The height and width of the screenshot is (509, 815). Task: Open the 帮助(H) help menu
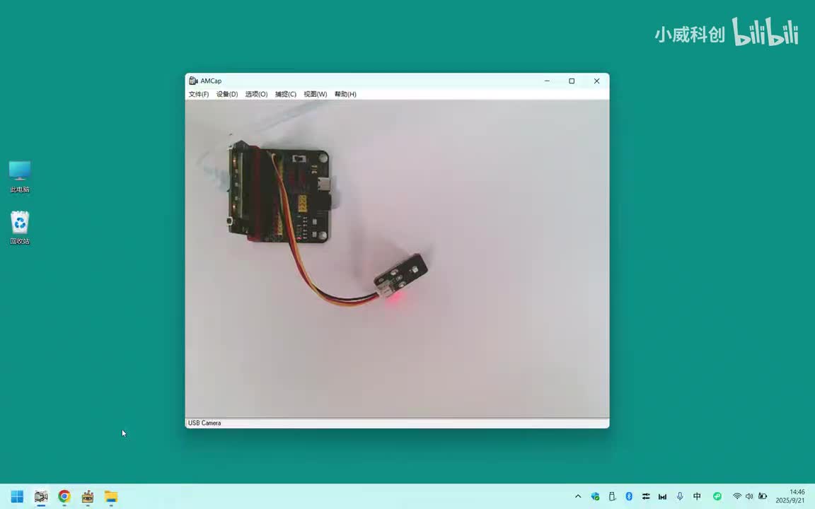click(345, 94)
